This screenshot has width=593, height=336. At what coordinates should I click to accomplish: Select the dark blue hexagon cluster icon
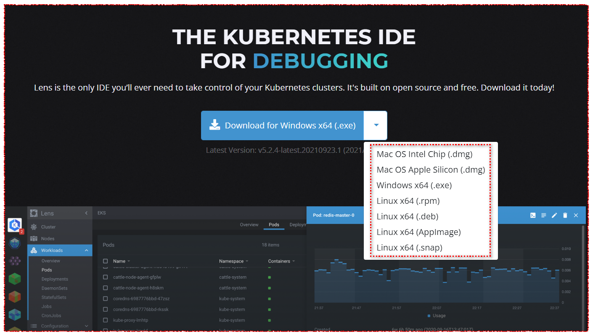click(x=15, y=243)
